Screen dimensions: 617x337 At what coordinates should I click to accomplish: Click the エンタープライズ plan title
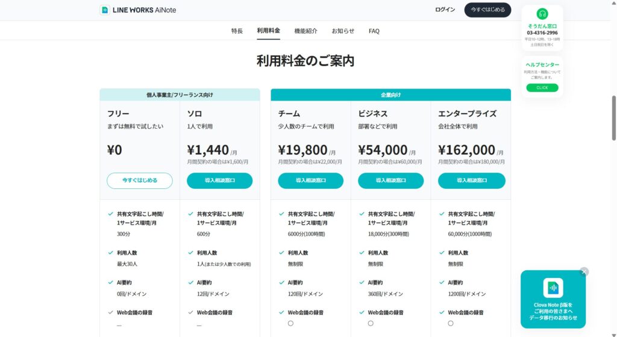click(467, 114)
